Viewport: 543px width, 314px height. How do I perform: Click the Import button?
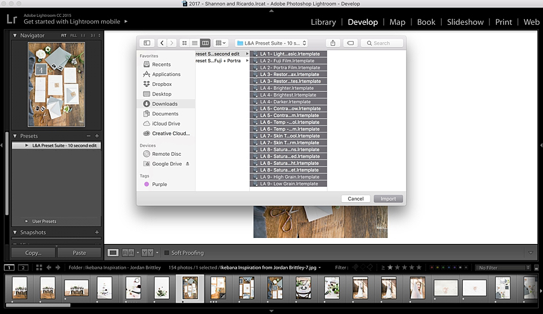[x=388, y=199]
